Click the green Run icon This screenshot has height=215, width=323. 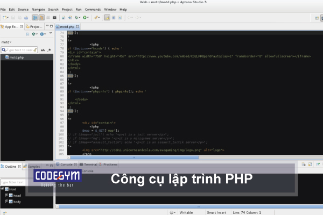point(85,18)
